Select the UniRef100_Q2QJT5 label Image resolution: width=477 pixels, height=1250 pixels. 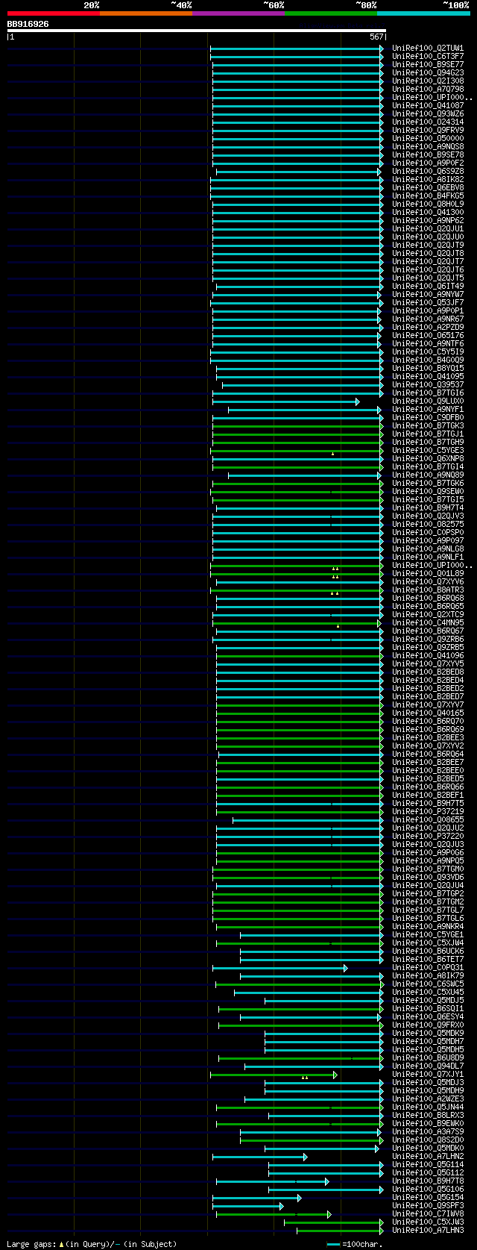pyautogui.click(x=428, y=278)
